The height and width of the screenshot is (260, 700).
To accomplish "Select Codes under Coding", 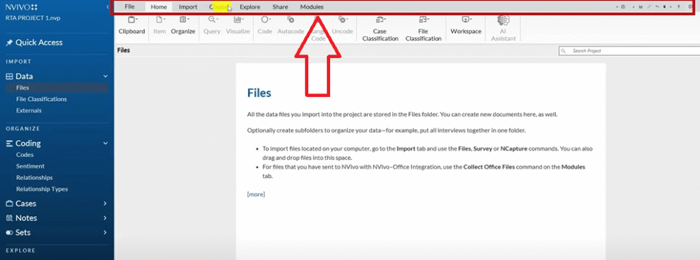I will coord(25,155).
